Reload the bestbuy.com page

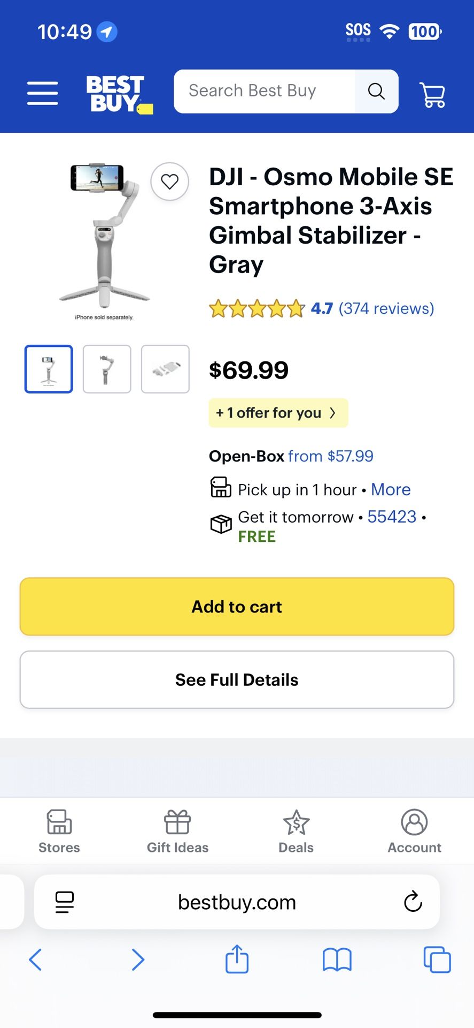(x=413, y=902)
